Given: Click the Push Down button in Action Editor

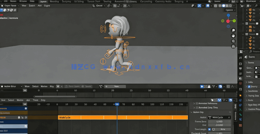Looking at the screenshot, I should tap(72, 86).
